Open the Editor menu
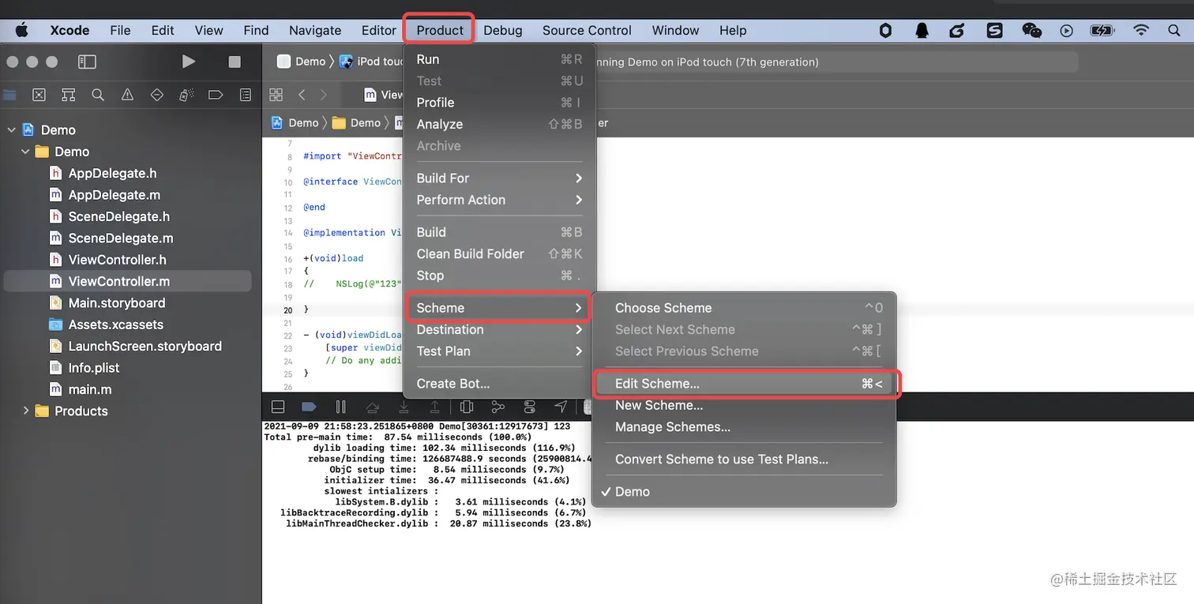Image resolution: width=1194 pixels, height=604 pixels. (x=378, y=30)
